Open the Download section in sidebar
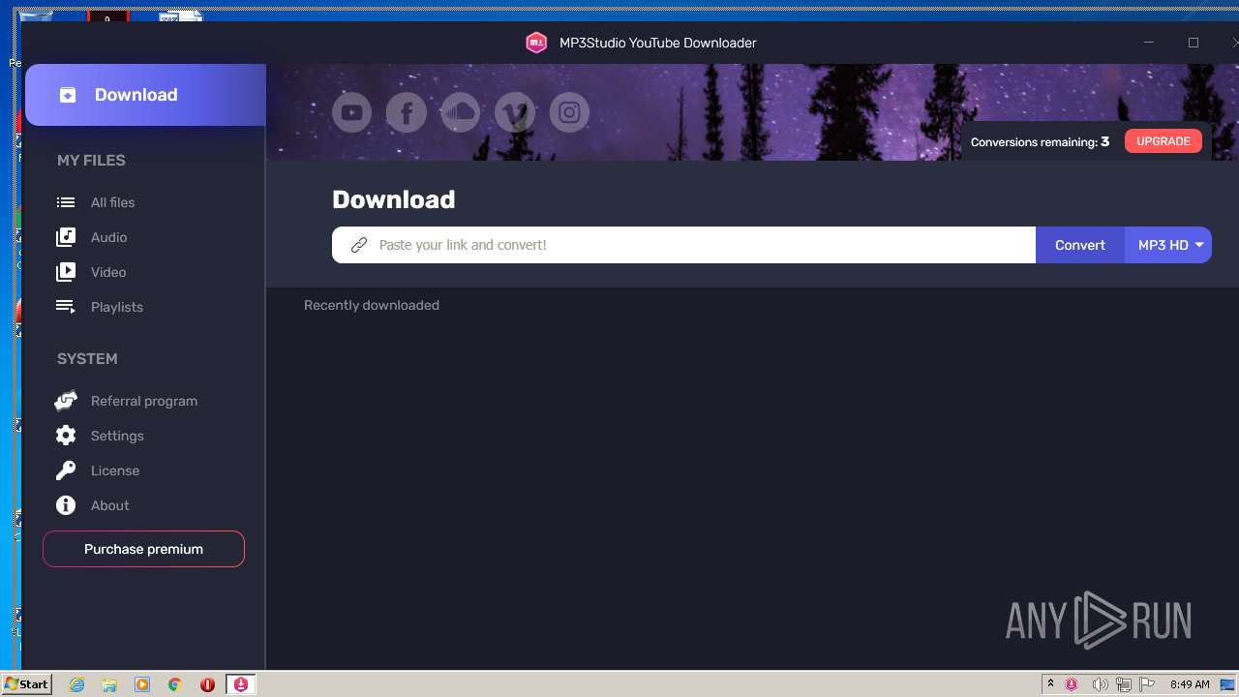 pos(145,95)
